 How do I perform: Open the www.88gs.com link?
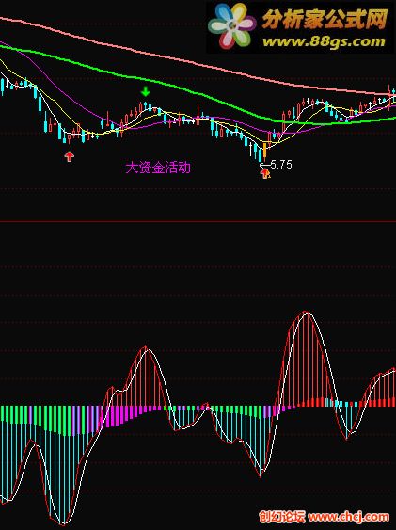click(x=324, y=41)
